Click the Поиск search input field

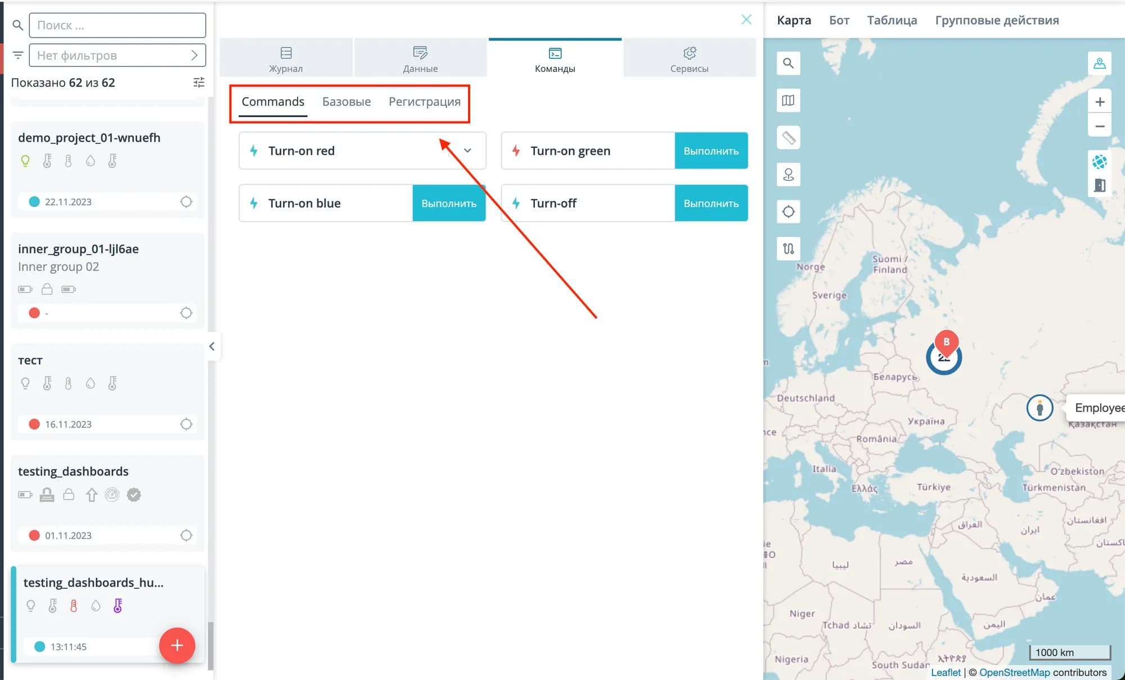coord(117,25)
